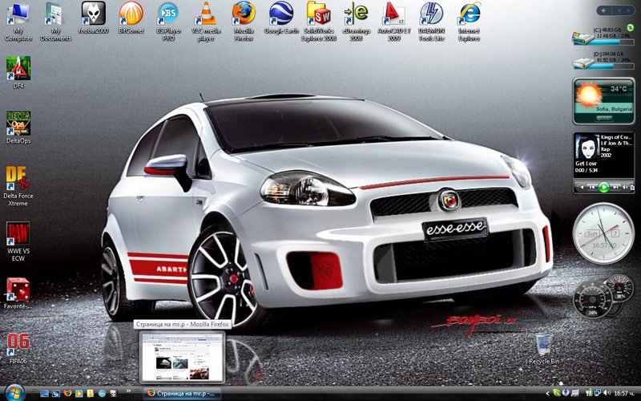Go to previous track in media gadget
This screenshot has height=401, width=641.
591,187
